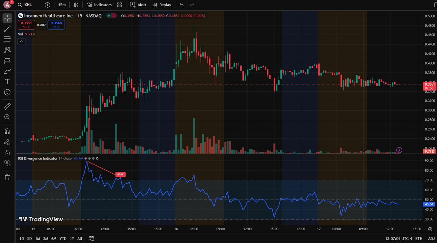Open the candlestick chart type menu
This screenshot has height=243, width=437.
(76, 5)
